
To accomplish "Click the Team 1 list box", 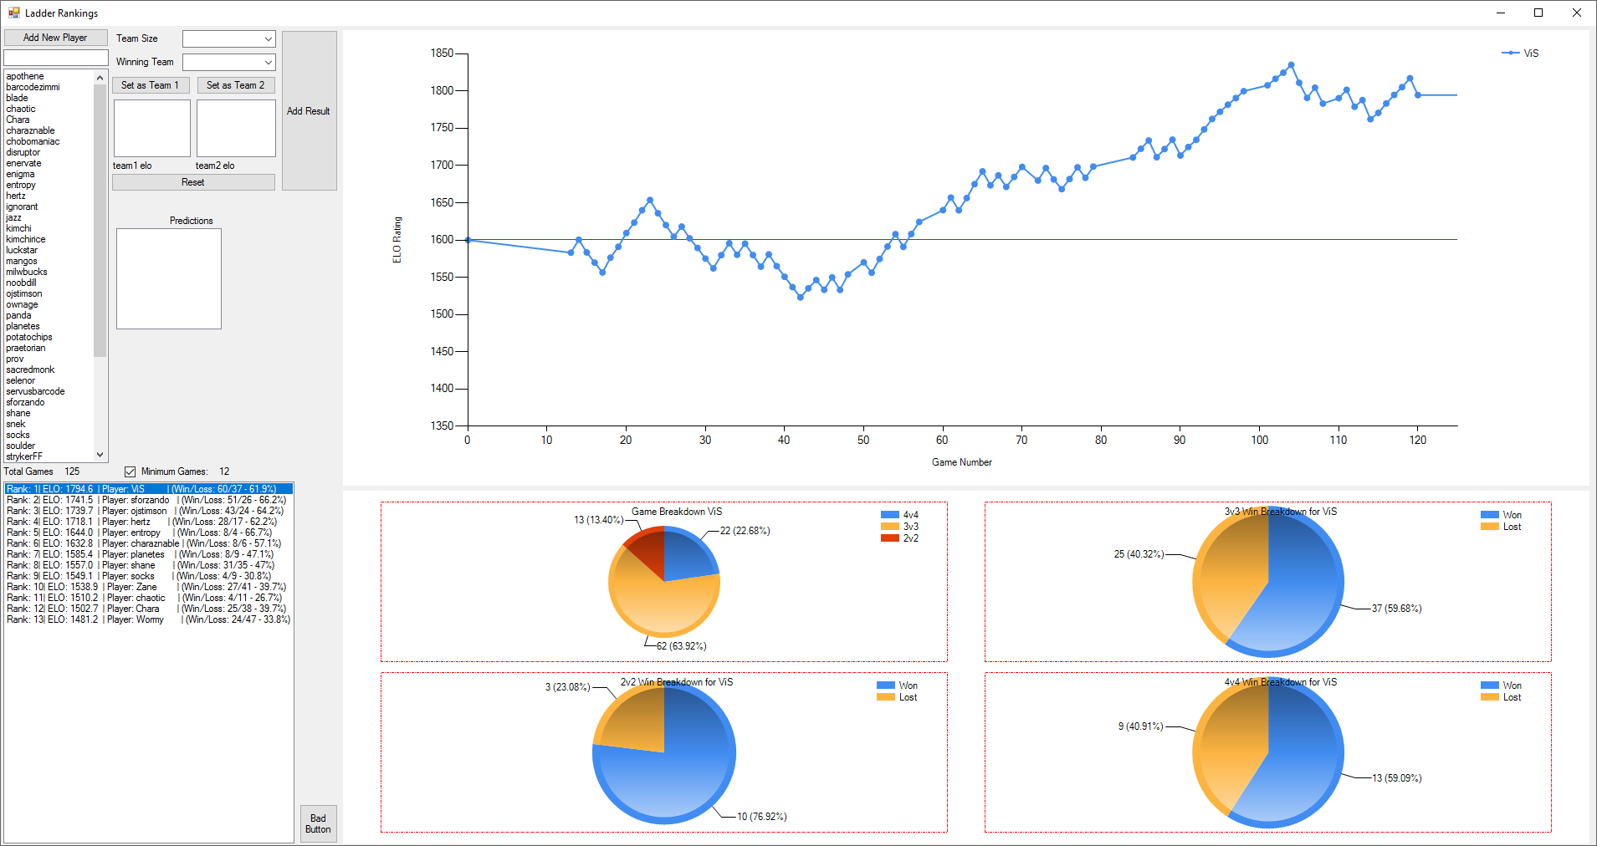I will (x=151, y=128).
